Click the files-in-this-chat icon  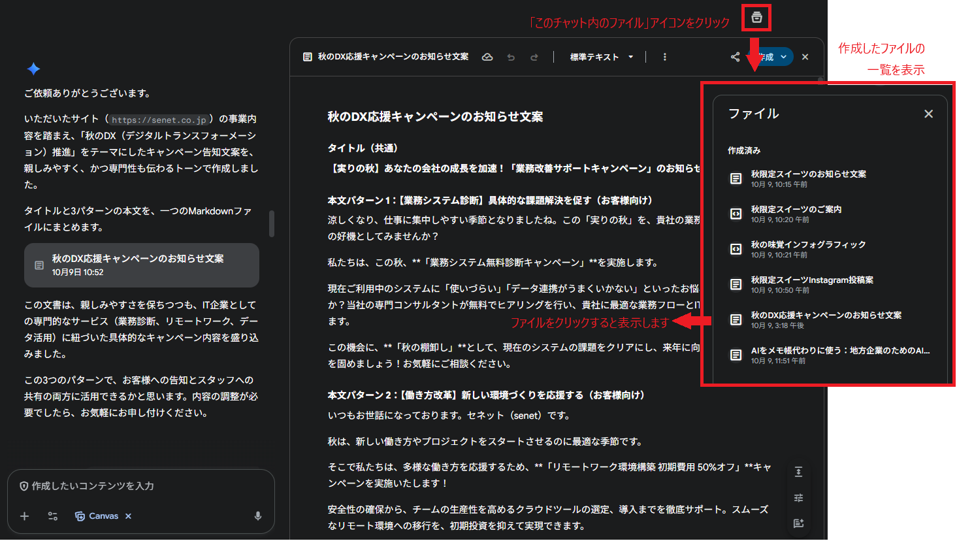pos(756,18)
